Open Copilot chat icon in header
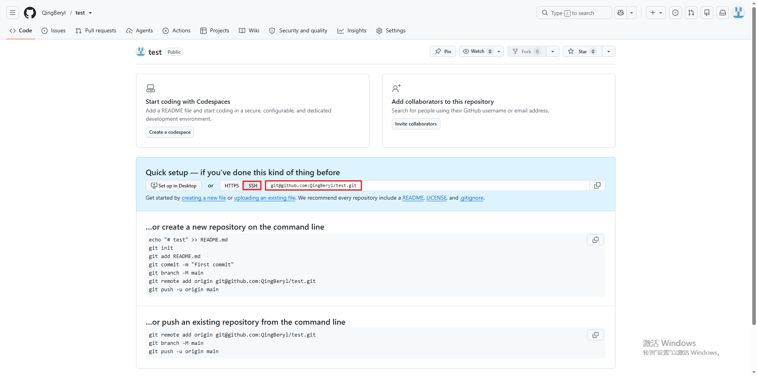The image size is (757, 376). coord(621,13)
